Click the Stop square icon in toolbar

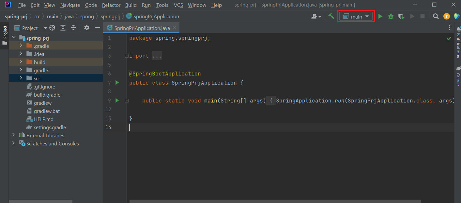(x=423, y=16)
